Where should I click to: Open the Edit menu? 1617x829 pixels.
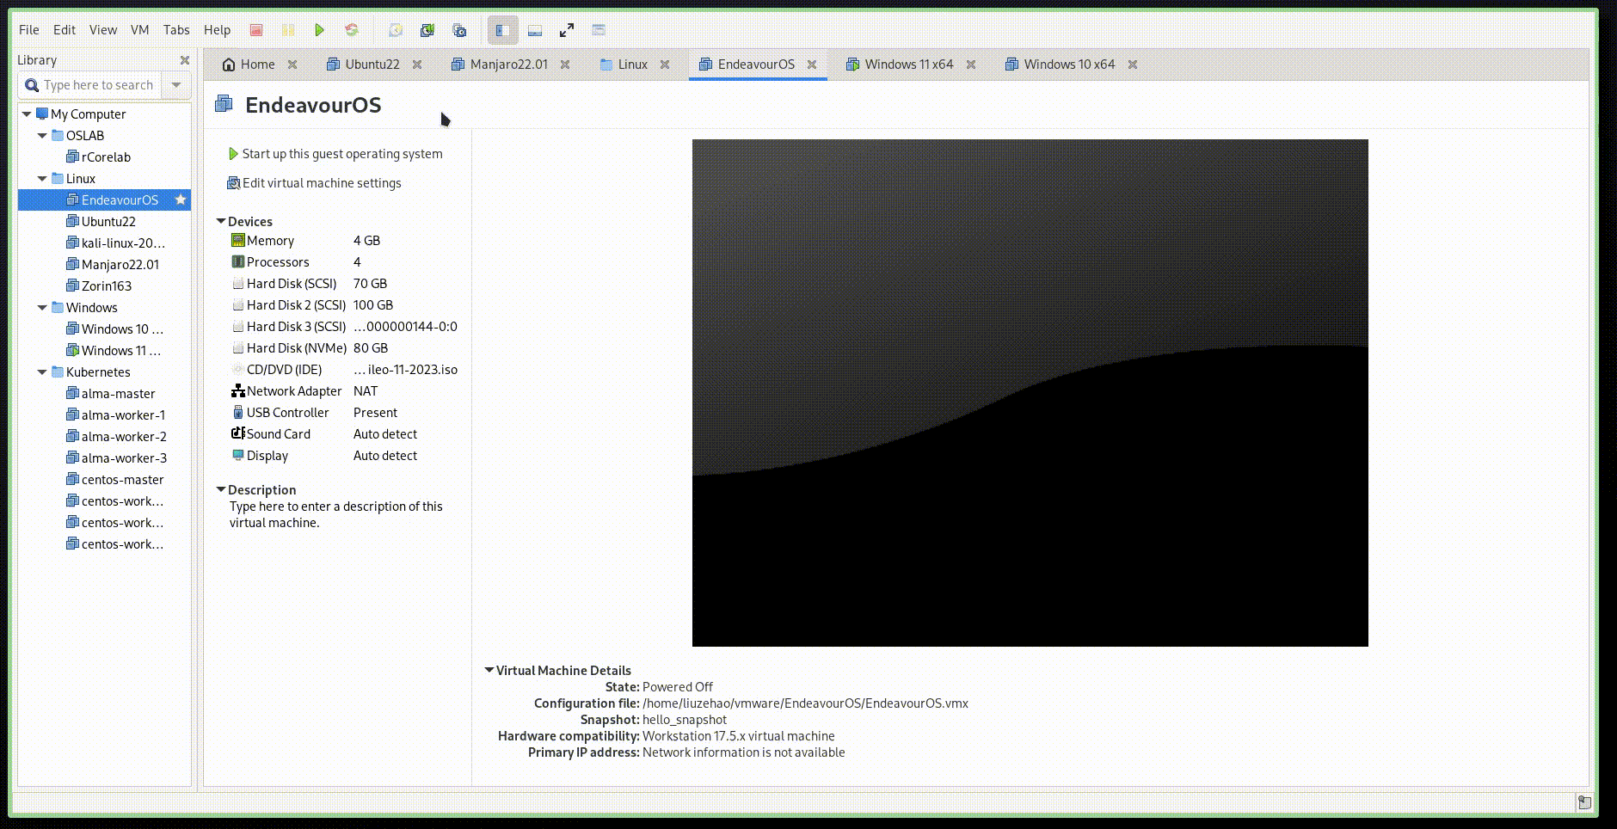tap(65, 29)
